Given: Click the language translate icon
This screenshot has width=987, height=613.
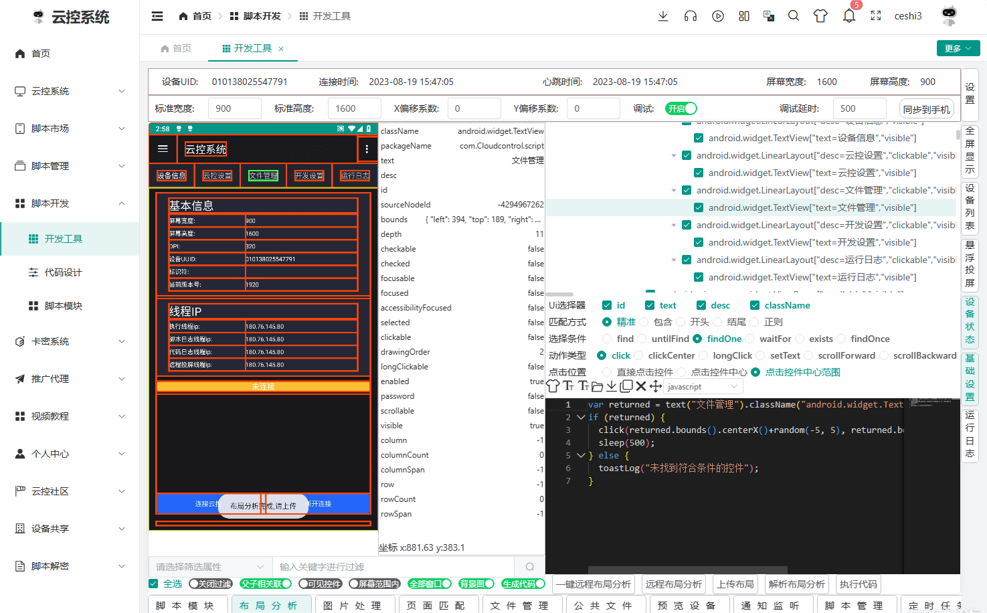Looking at the screenshot, I should coord(769,16).
